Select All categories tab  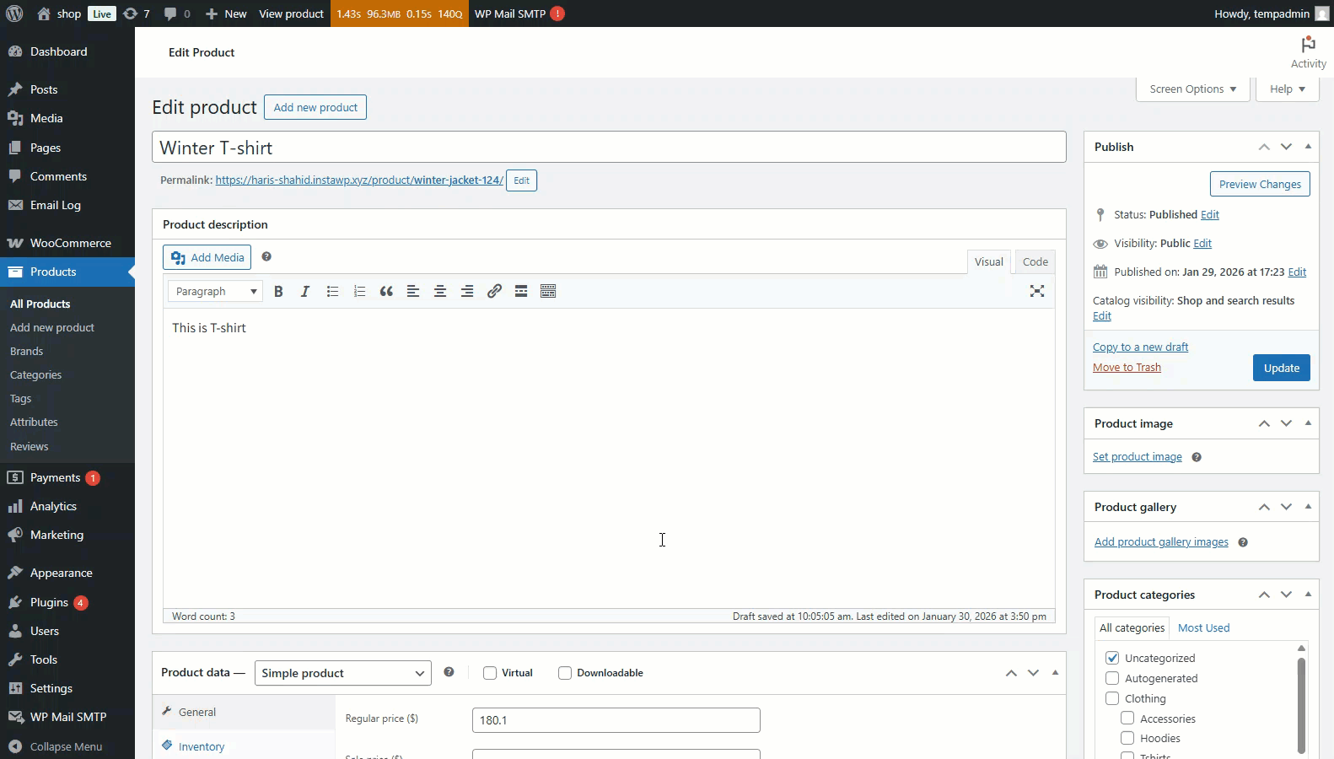coord(1132,628)
